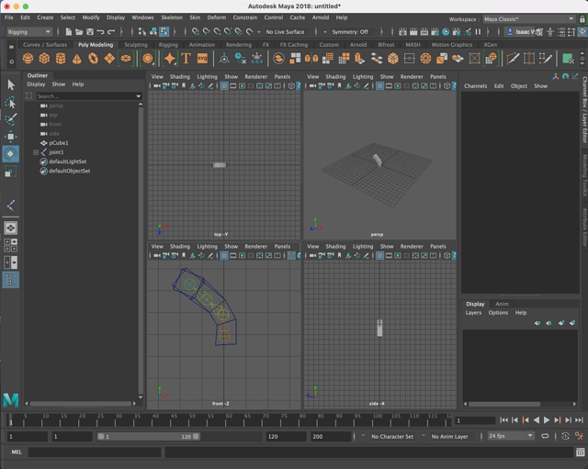Open the Anim tab in the Layer Editor
Screen dimensions: 588x469
pyautogui.click(x=502, y=304)
